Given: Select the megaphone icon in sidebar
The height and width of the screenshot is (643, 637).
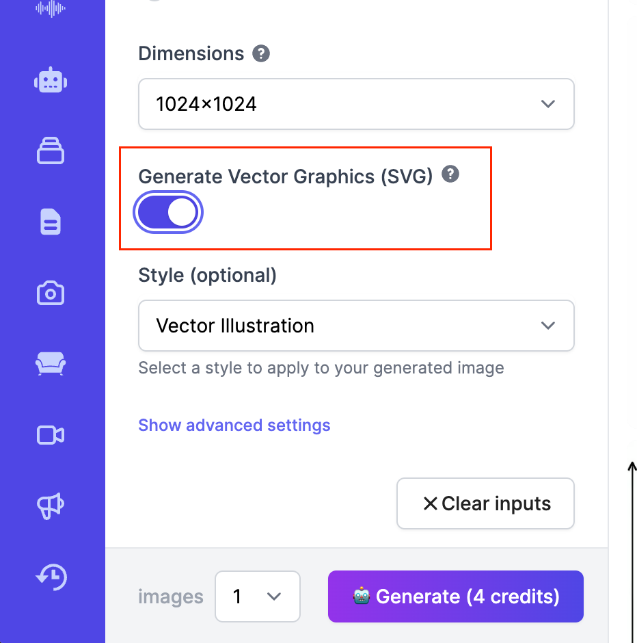Looking at the screenshot, I should point(50,506).
